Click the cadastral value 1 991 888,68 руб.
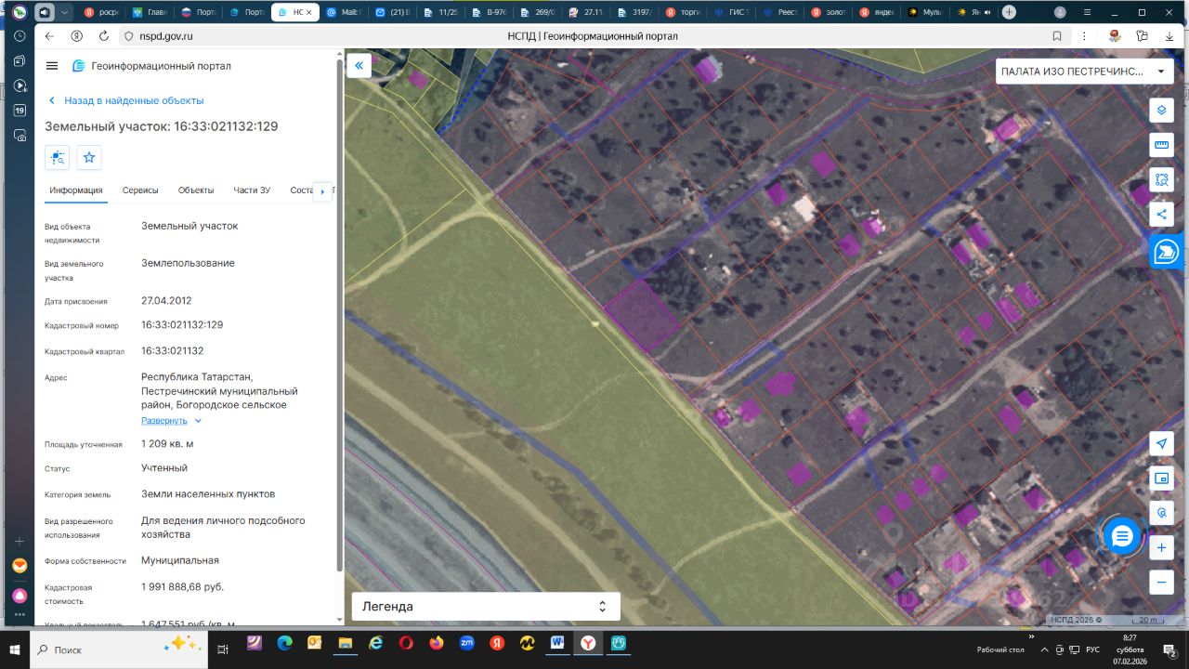Viewport: 1189px width, 669px height. 182,587
